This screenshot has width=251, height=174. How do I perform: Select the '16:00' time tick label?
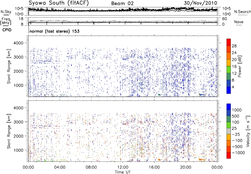click(x=154, y=167)
